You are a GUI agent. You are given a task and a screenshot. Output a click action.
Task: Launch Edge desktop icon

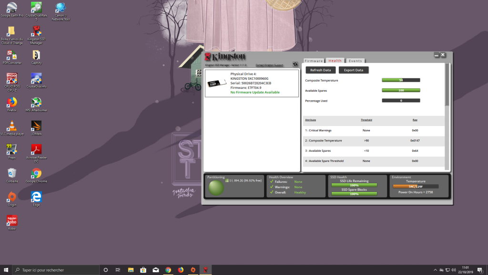pyautogui.click(x=36, y=199)
